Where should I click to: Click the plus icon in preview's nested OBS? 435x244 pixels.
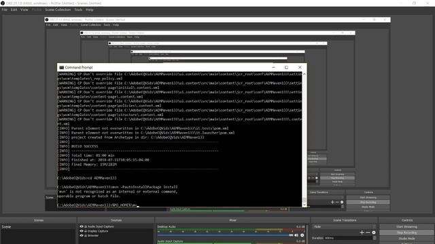(x=332, y=202)
